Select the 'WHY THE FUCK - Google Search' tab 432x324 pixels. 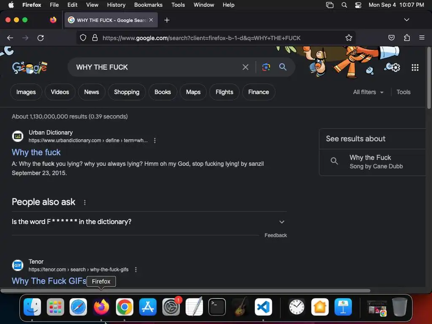click(x=111, y=20)
